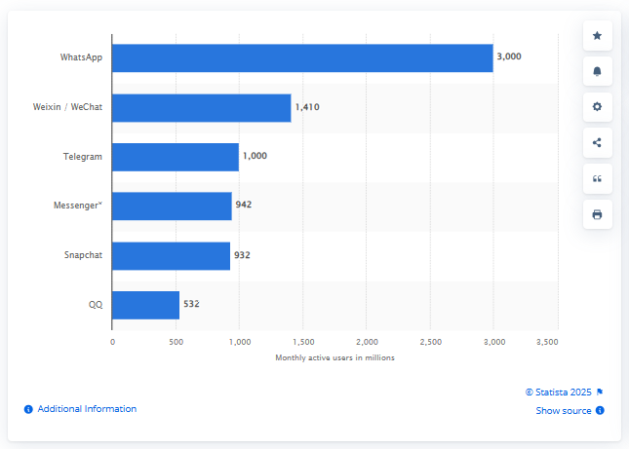The width and height of the screenshot is (629, 449).
Task: Click the 500 tick label on the x-axis
Action: pos(177,342)
